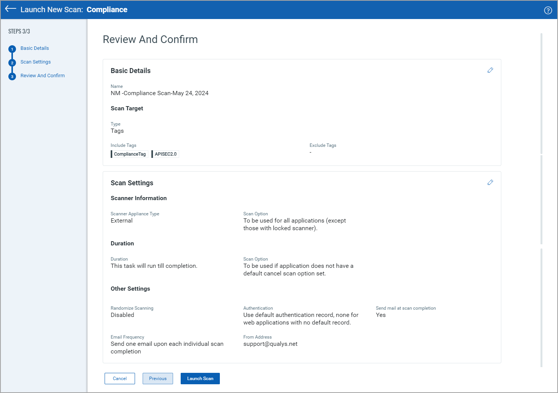Go to Basic Details step
The width and height of the screenshot is (558, 393).
tap(35, 48)
